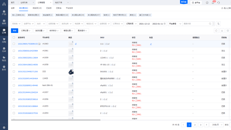Open the 订单 section in sidebar
Screen dimensions: 231x130
click(4, 31)
